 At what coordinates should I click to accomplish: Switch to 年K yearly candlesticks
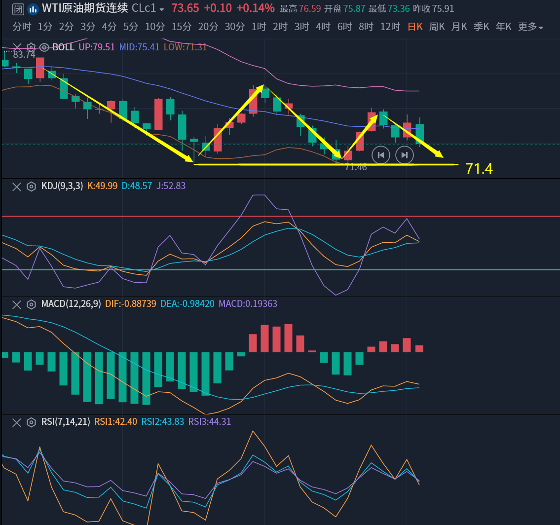tap(504, 27)
